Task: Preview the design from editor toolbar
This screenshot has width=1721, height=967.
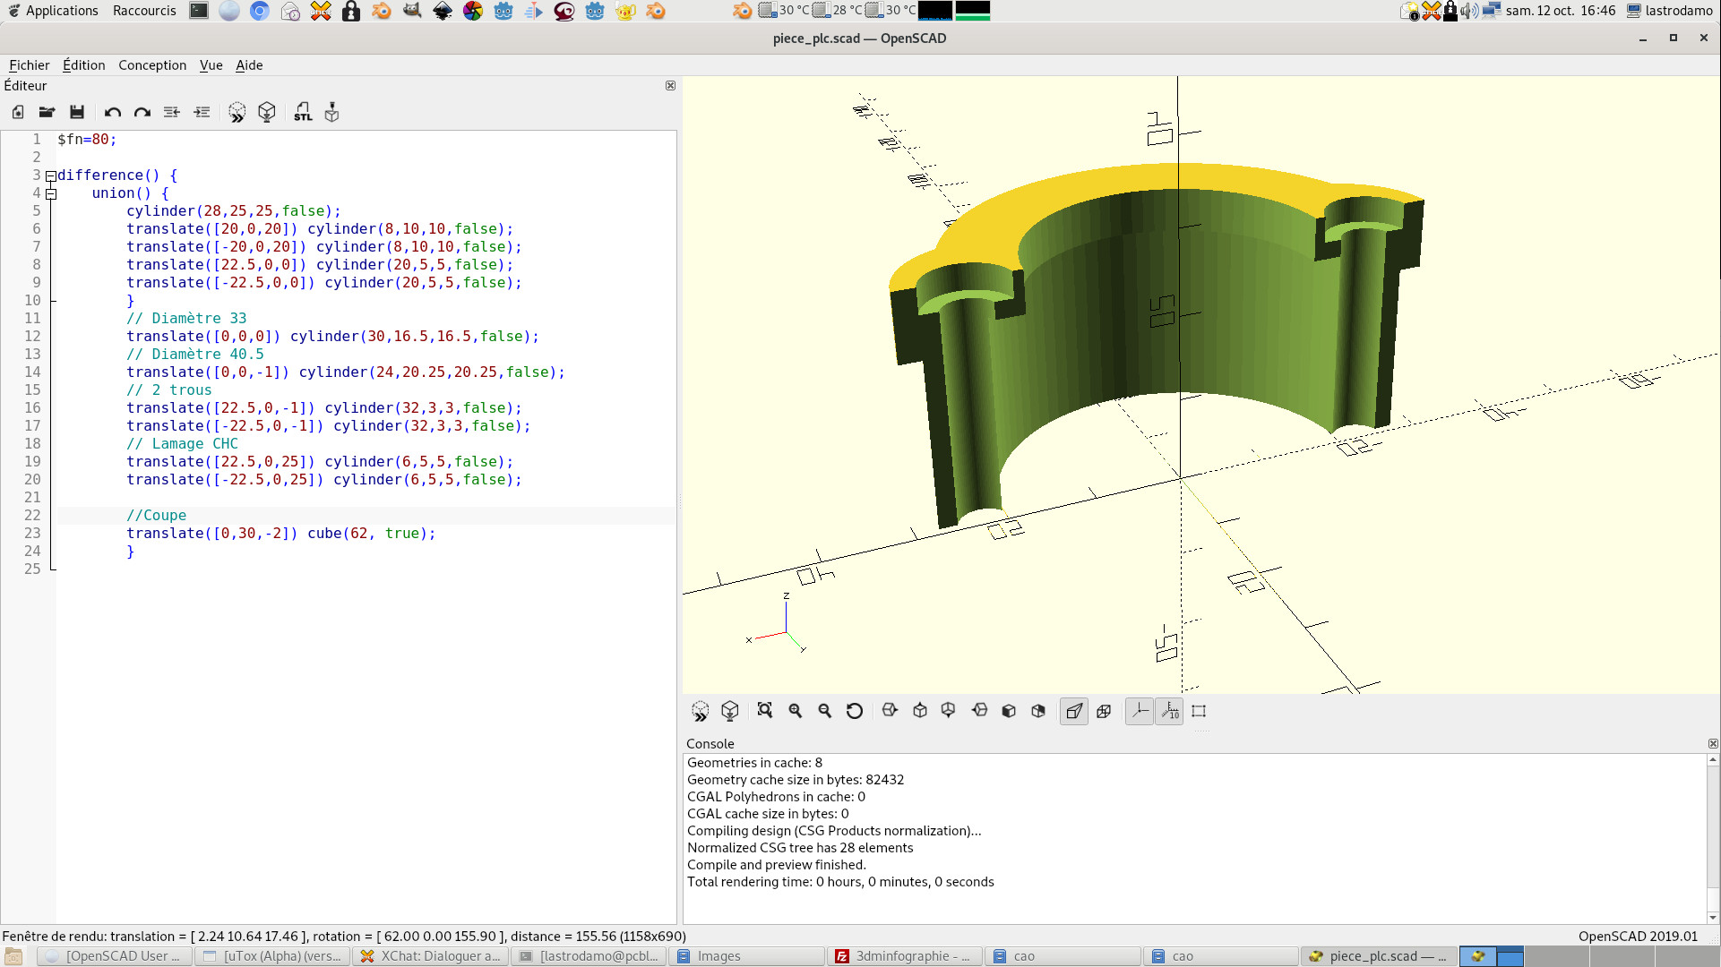Action: pos(237,112)
